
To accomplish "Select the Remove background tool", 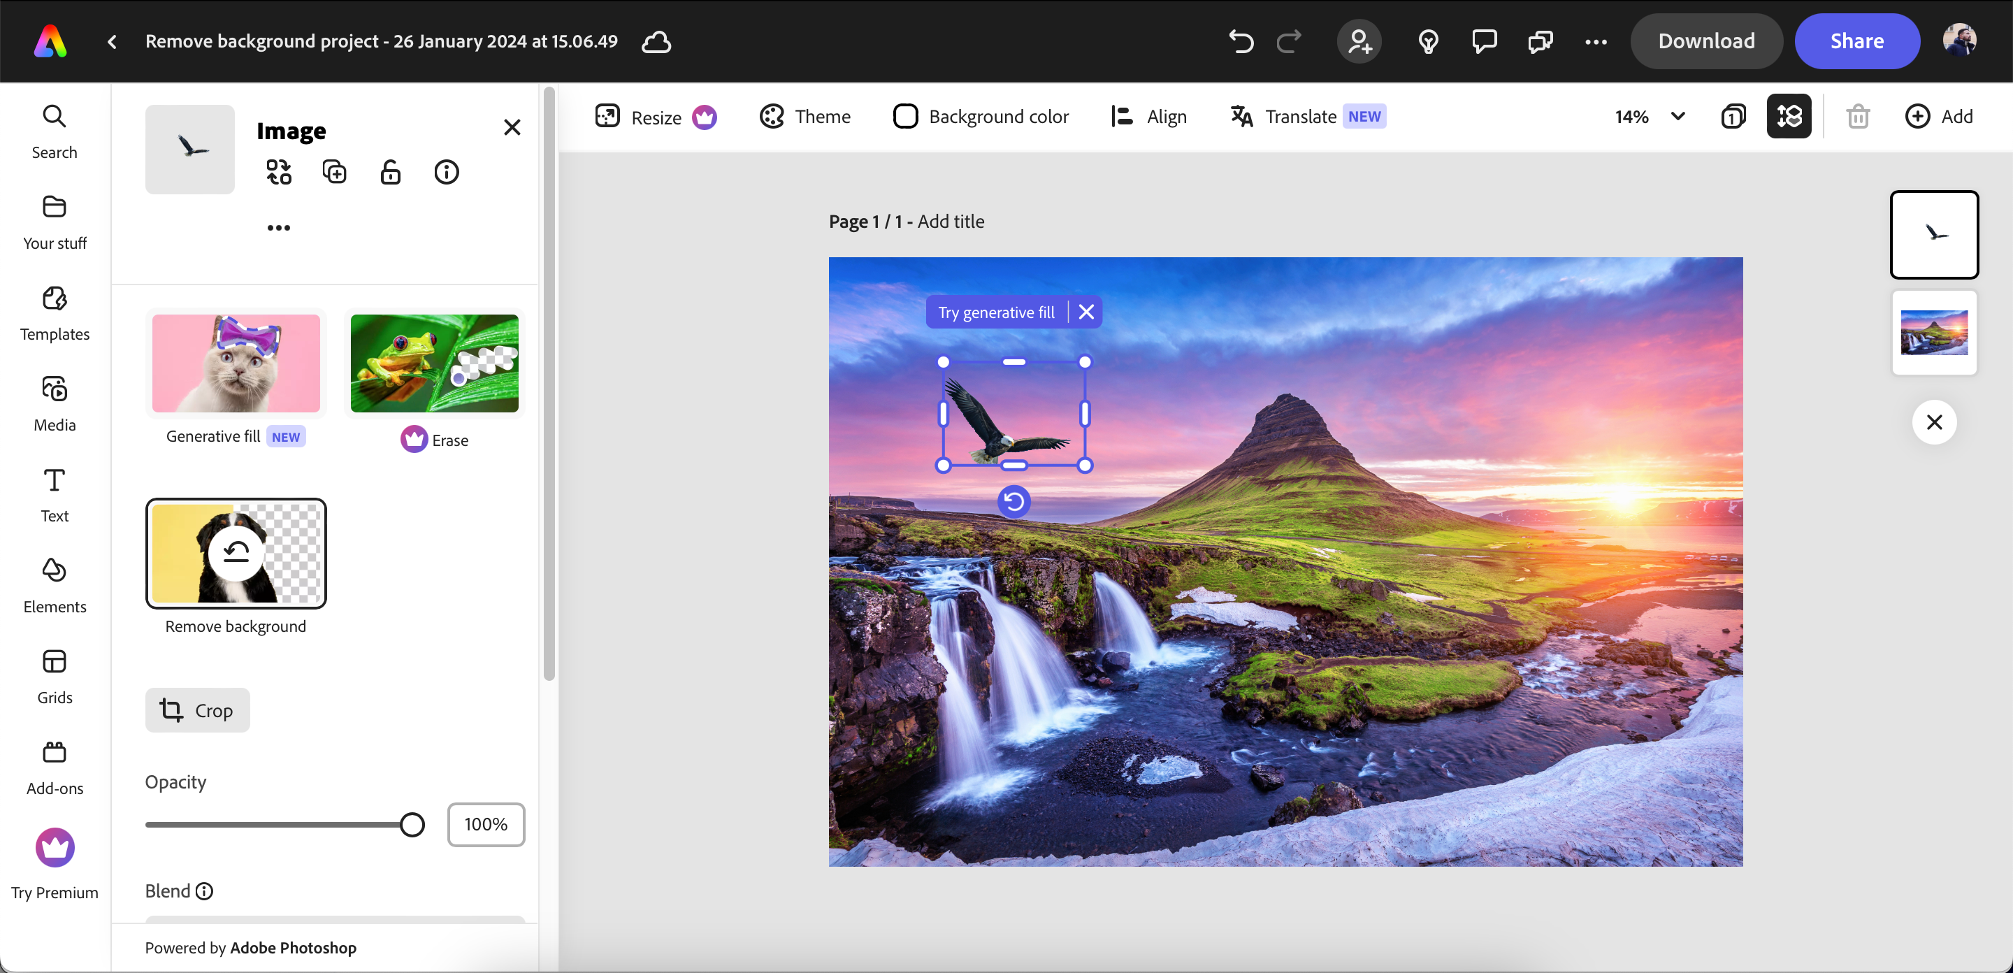I will [x=236, y=554].
